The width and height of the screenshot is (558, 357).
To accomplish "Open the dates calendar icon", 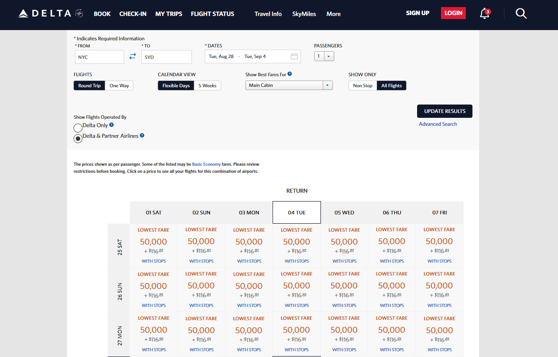I will point(294,57).
